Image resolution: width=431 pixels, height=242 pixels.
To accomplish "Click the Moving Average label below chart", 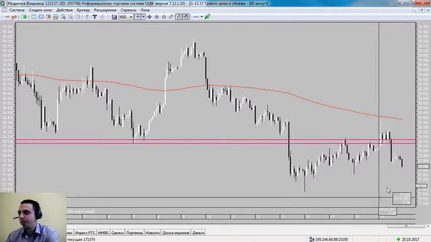I will point(81,212).
